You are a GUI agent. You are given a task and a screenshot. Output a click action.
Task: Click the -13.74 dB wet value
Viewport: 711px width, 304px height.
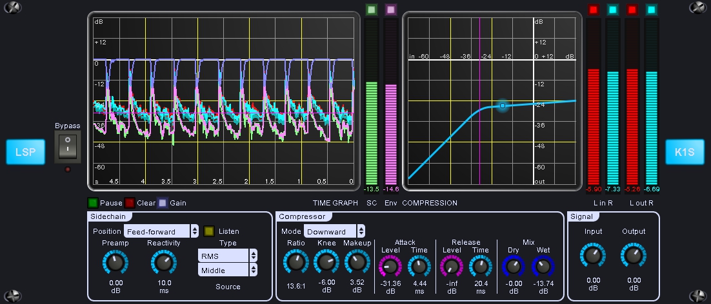tap(543, 283)
